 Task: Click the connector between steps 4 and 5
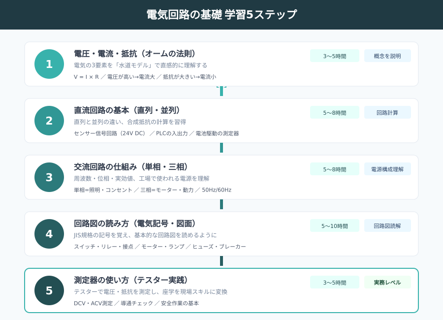pos(221,261)
